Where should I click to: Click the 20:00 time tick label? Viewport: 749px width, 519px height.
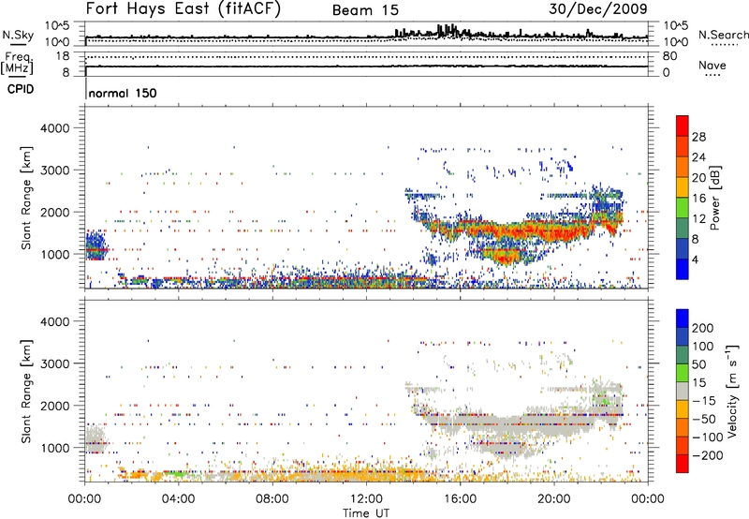click(553, 499)
